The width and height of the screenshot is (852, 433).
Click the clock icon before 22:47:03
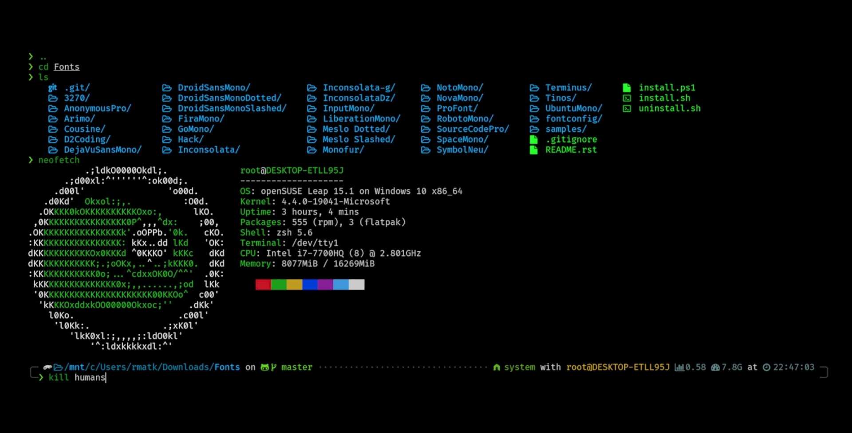click(766, 367)
